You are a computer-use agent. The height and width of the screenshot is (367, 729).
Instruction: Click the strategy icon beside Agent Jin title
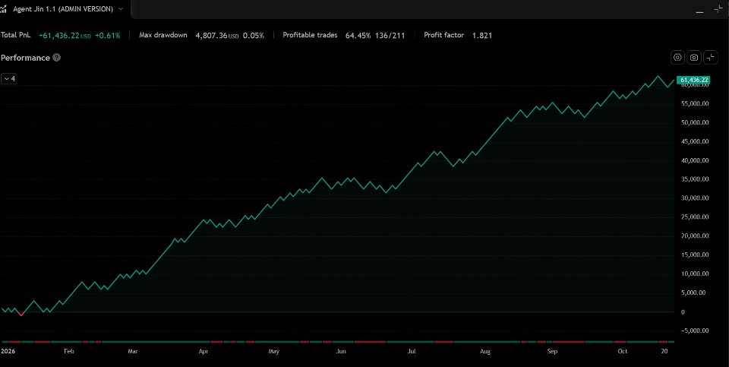click(4, 9)
